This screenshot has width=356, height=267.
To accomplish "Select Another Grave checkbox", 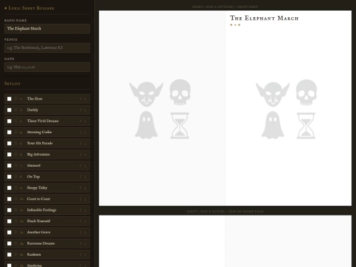I will (x=9, y=232).
